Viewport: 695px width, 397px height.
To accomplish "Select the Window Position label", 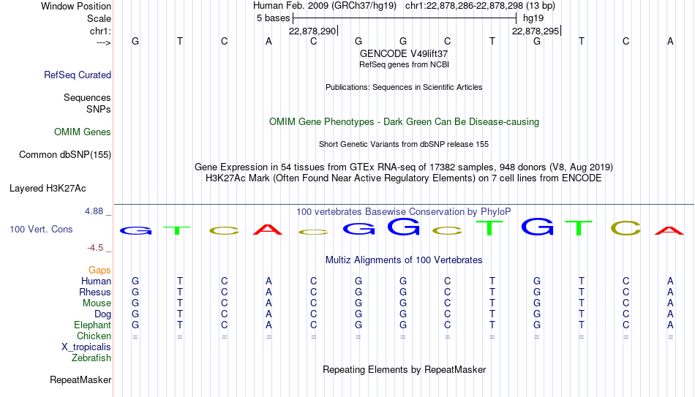I will click(76, 6).
